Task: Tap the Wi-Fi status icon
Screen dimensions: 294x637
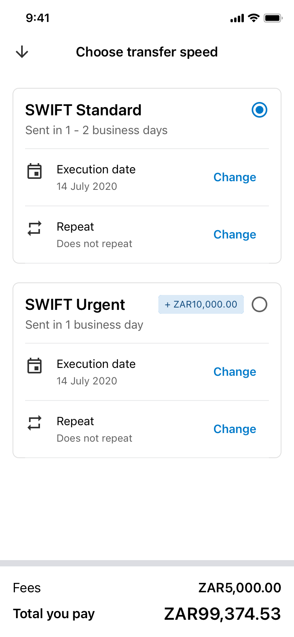Action: pos(254,18)
